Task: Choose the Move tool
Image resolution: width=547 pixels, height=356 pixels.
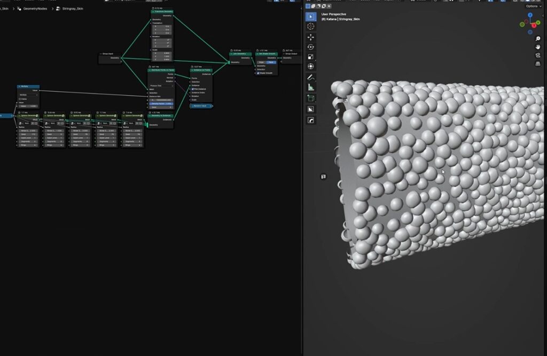Action: click(x=311, y=37)
